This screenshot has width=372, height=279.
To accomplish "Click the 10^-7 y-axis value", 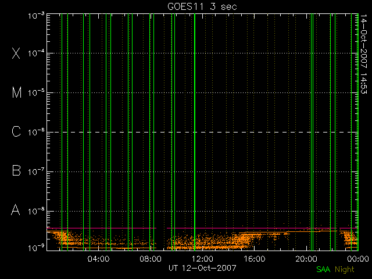I will pyautogui.click(x=36, y=171).
